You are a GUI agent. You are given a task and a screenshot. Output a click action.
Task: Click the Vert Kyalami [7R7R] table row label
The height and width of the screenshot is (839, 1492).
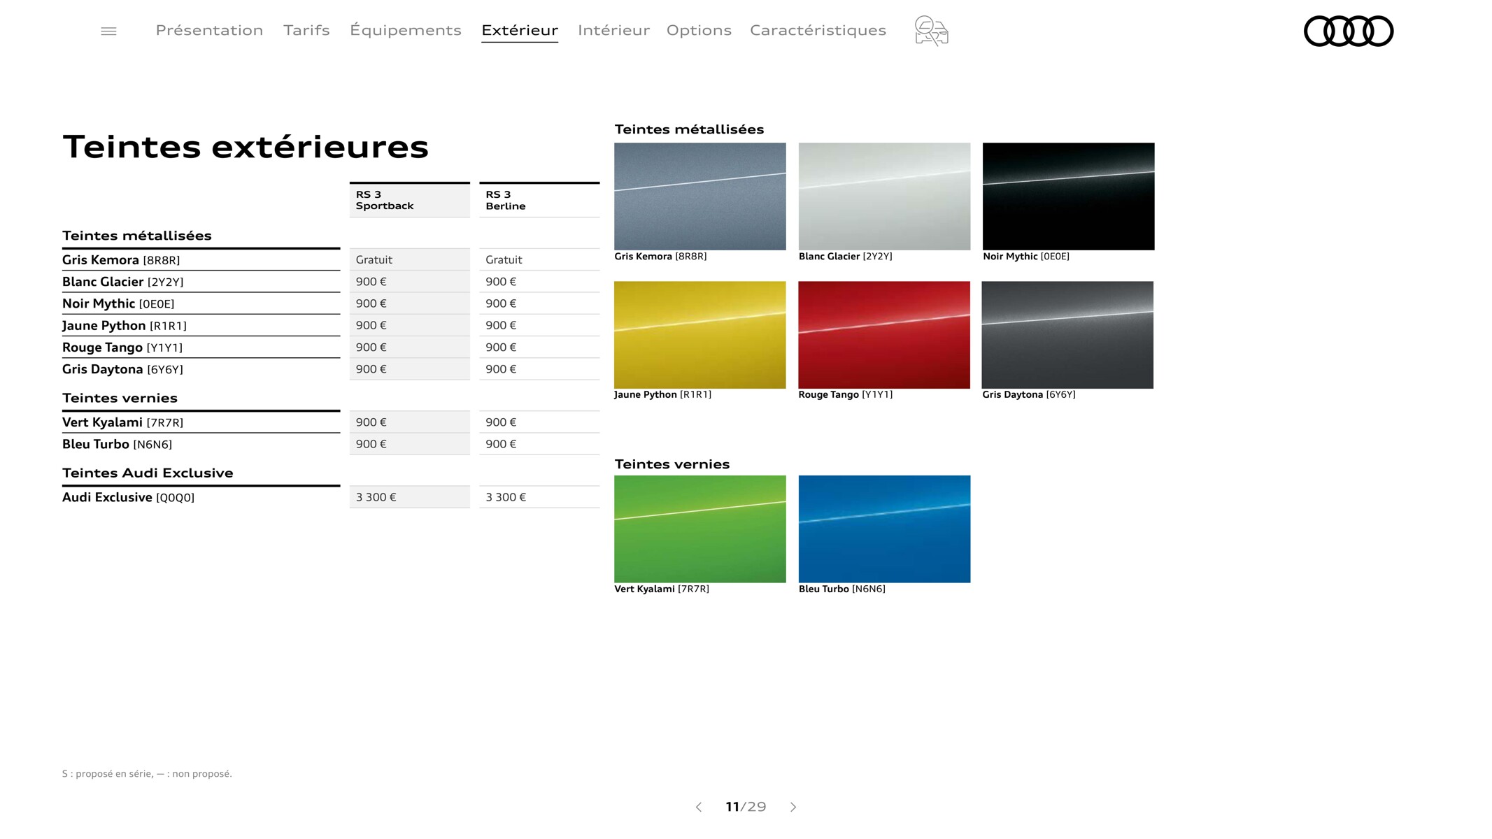click(122, 422)
